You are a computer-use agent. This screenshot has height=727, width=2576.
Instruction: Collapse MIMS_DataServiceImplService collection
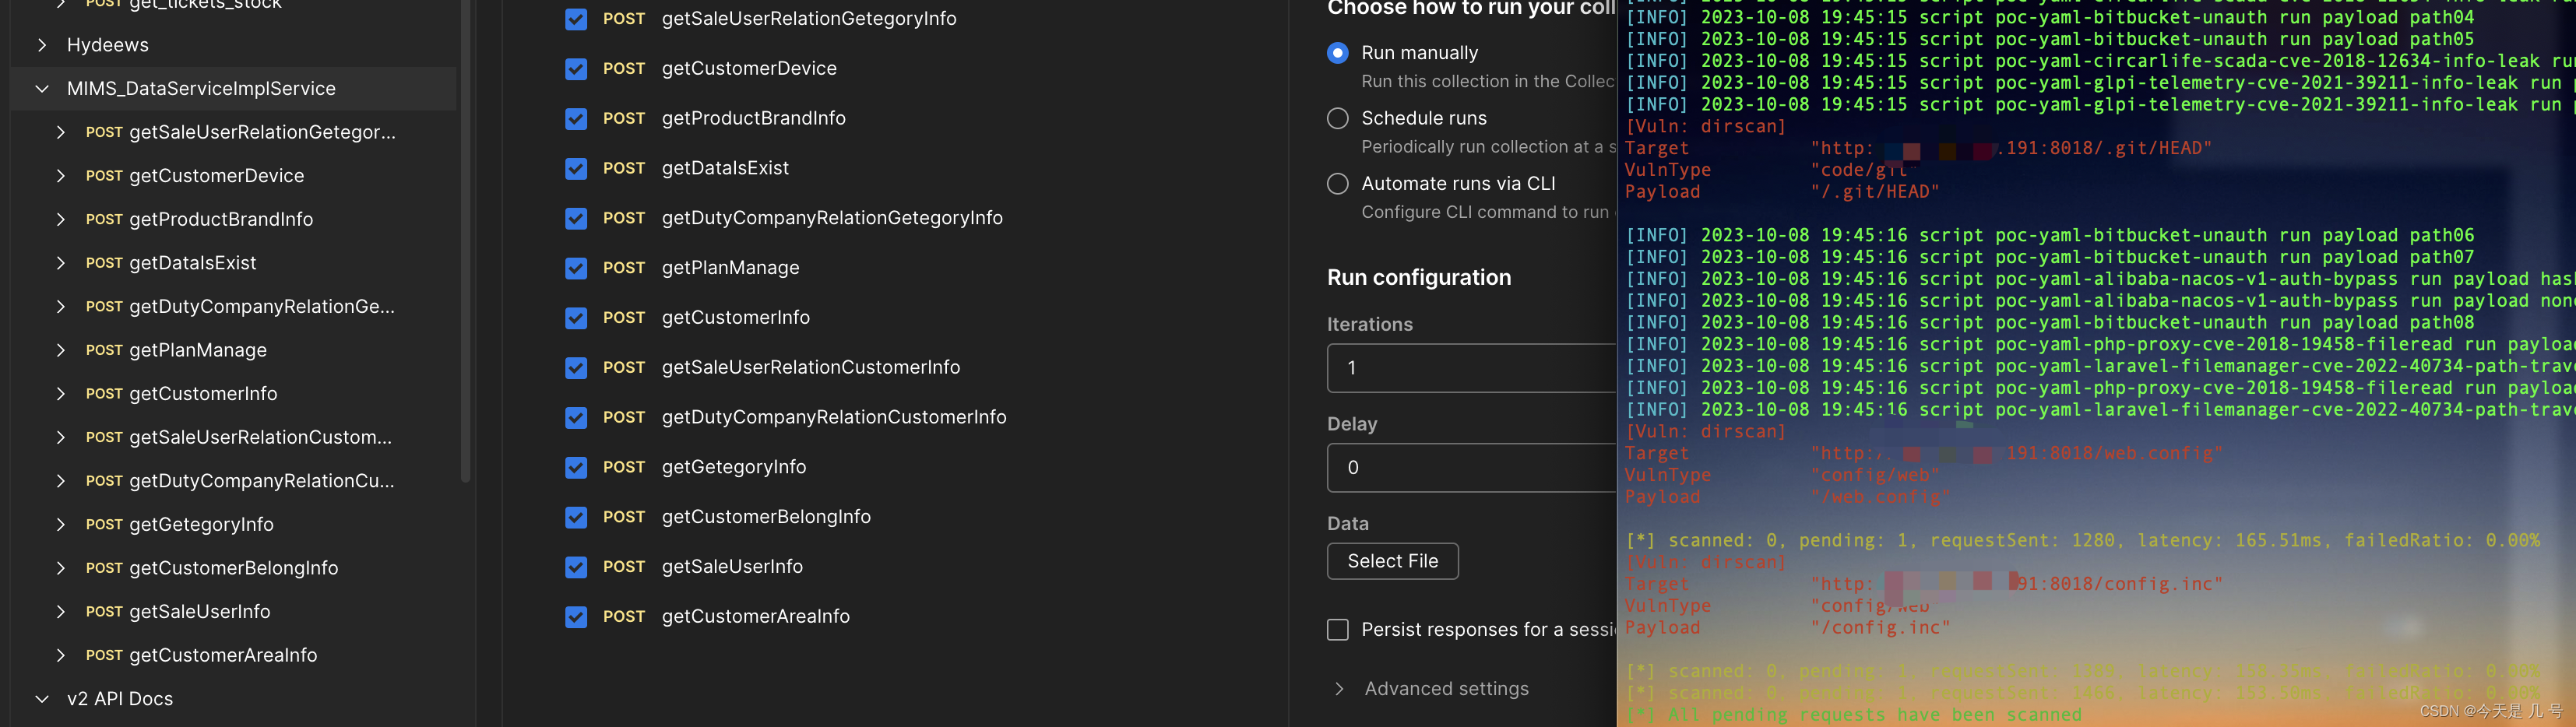click(42, 89)
